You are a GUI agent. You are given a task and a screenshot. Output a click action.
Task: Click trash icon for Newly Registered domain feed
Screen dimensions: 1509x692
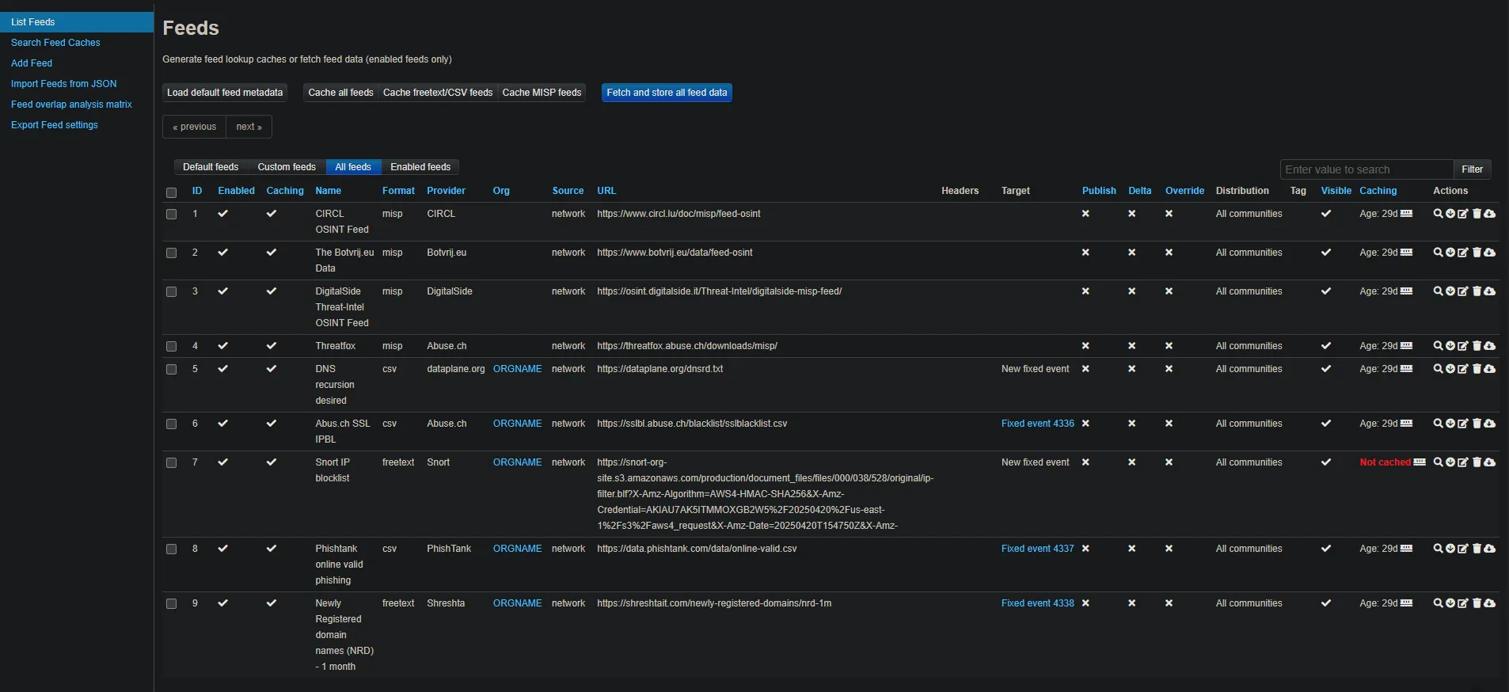pos(1477,603)
